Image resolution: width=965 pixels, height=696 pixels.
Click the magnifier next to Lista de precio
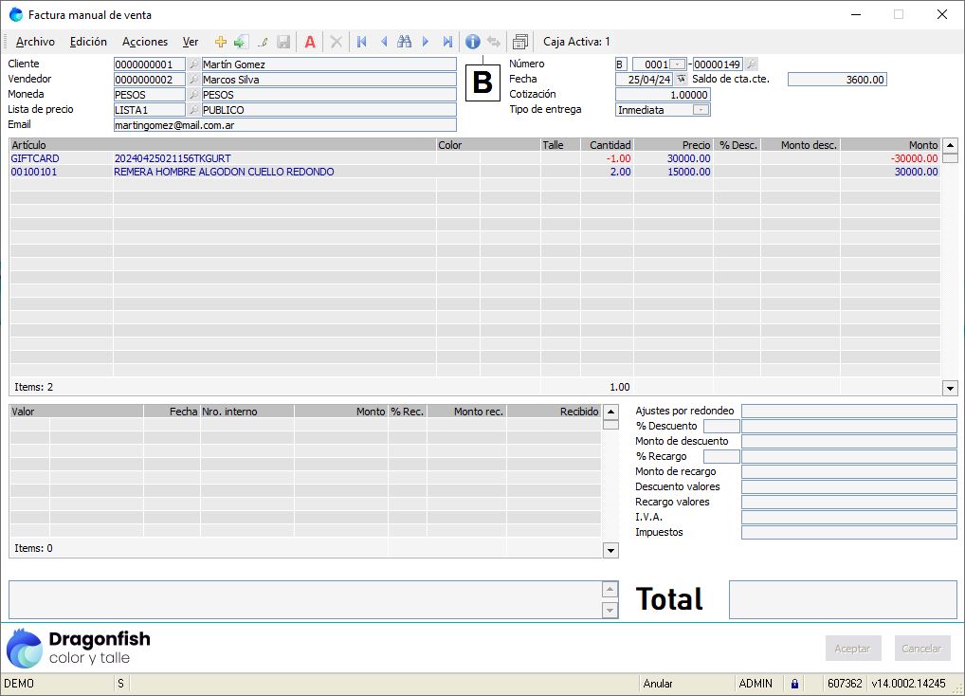click(x=193, y=110)
